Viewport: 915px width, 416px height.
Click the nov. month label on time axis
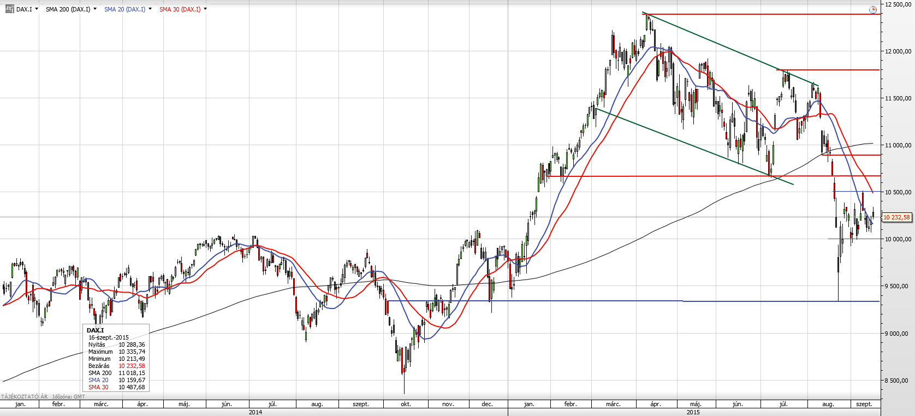coord(448,404)
